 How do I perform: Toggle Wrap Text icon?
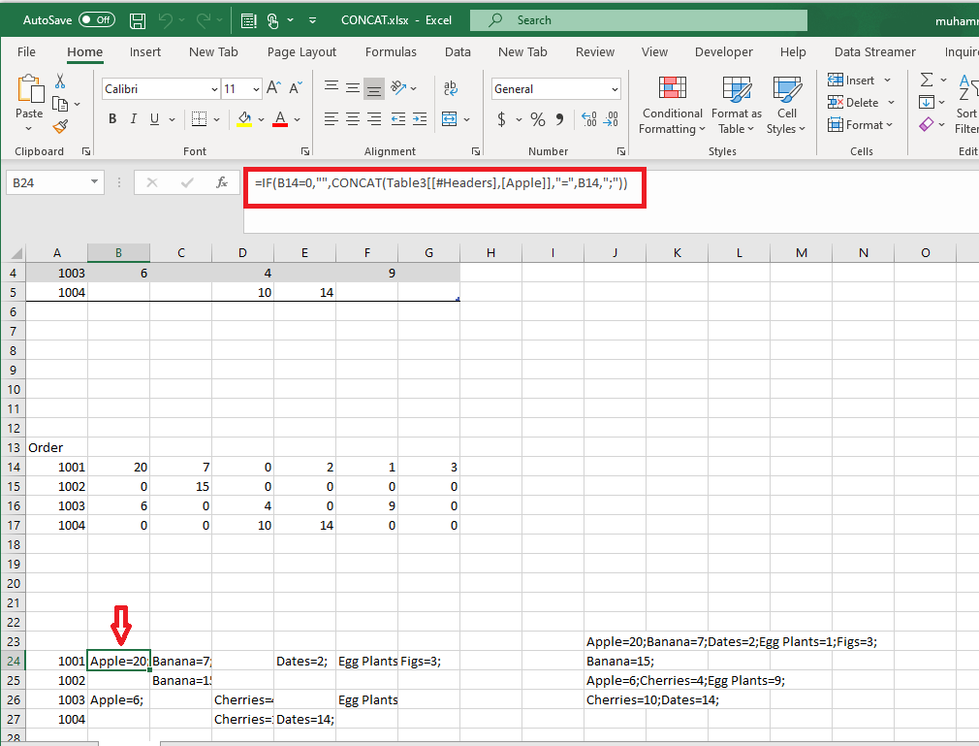tap(450, 88)
